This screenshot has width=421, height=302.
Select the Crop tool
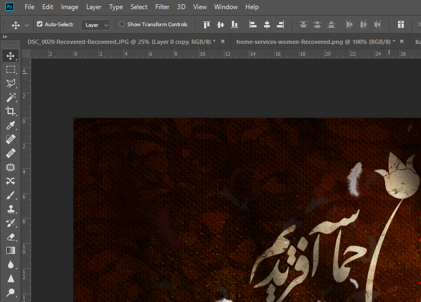[x=11, y=111]
